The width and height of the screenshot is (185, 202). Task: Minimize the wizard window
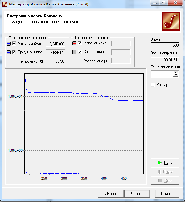(155, 3)
